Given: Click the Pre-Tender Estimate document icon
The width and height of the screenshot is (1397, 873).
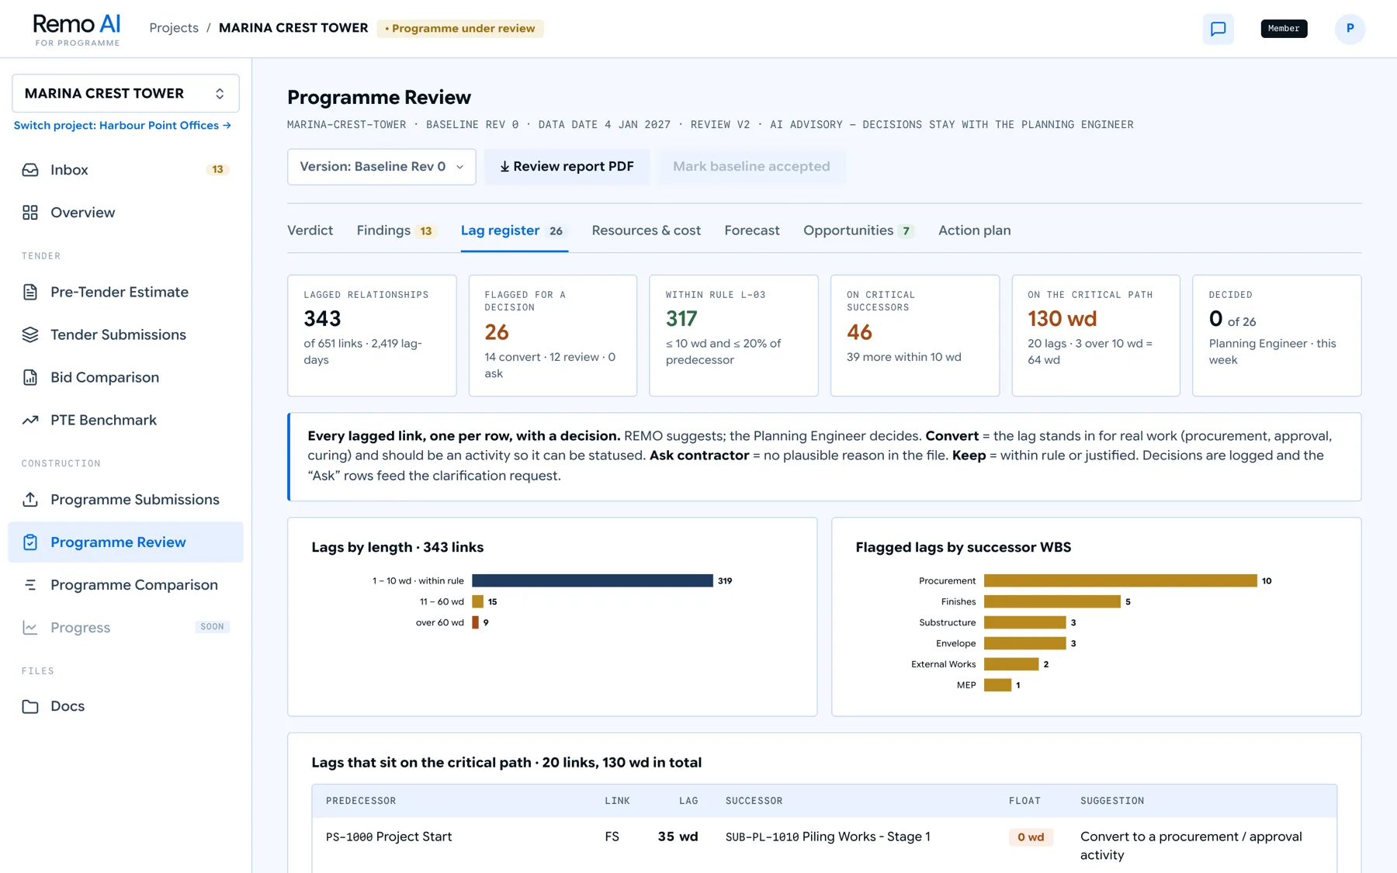Looking at the screenshot, I should [30, 292].
